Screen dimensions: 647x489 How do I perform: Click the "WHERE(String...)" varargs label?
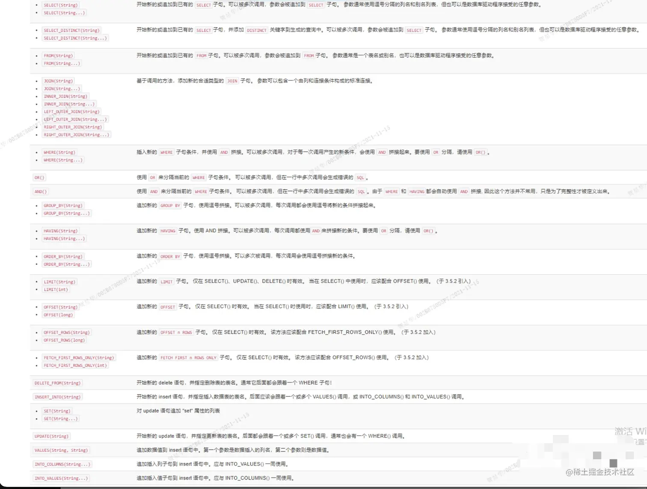[x=63, y=160]
